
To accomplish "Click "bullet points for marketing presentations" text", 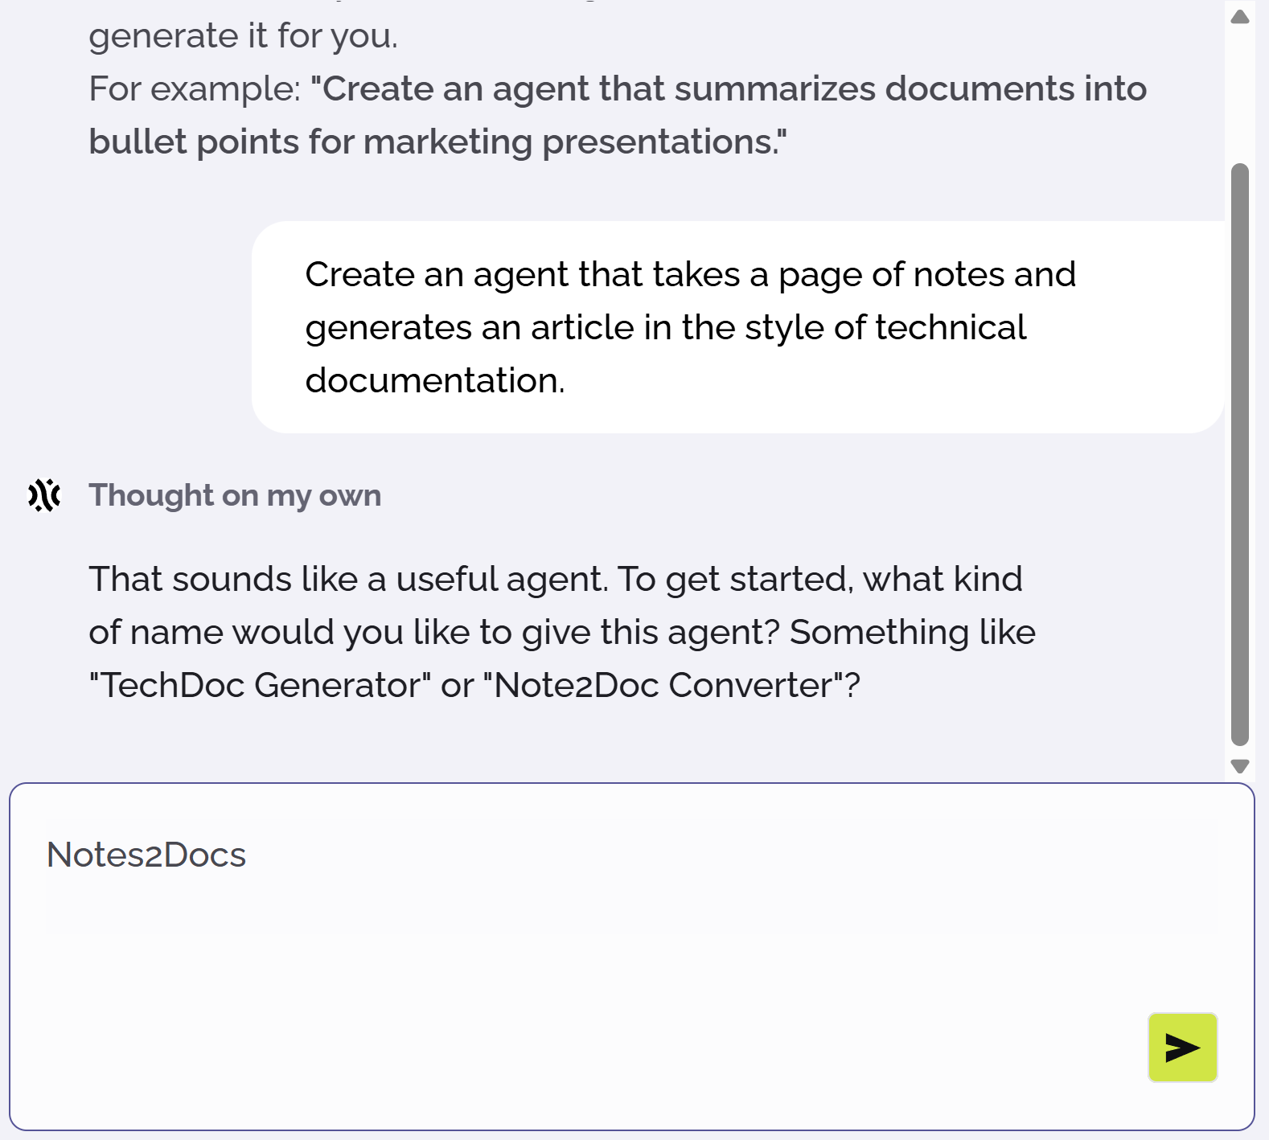I will 437,141.
